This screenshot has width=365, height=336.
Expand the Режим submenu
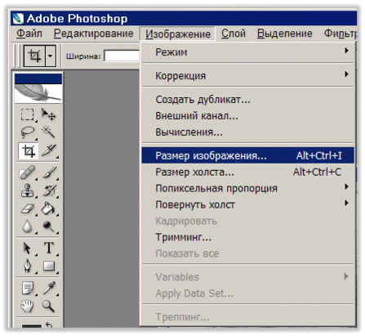pyautogui.click(x=248, y=52)
